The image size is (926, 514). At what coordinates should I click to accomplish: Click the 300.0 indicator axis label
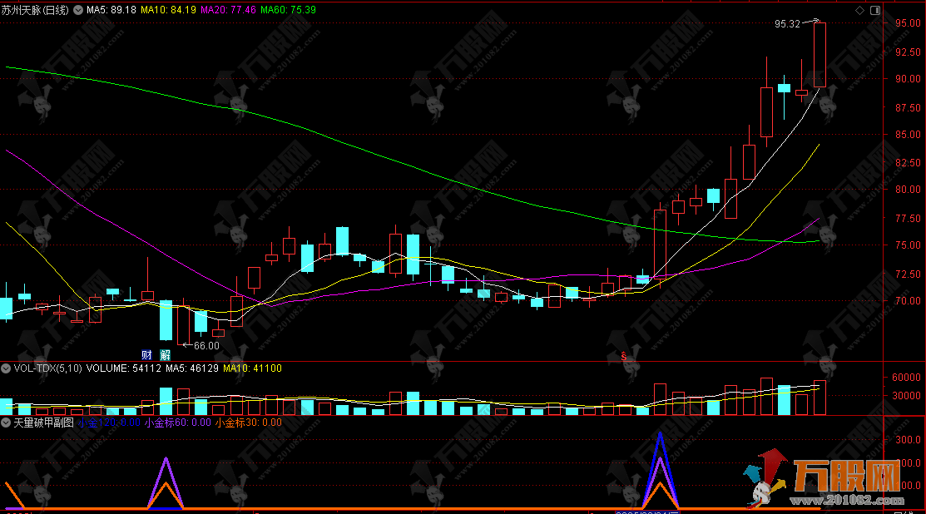908,440
